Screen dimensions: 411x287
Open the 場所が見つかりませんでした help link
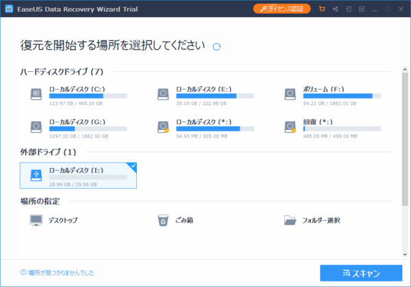point(61,273)
